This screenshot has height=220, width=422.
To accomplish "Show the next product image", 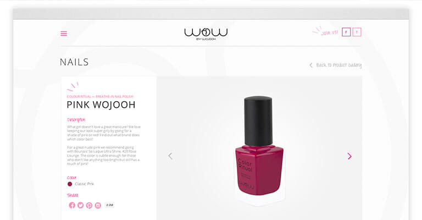I will (x=349, y=156).
